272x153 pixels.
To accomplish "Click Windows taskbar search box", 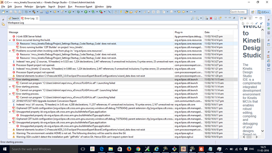I will [43, 149].
